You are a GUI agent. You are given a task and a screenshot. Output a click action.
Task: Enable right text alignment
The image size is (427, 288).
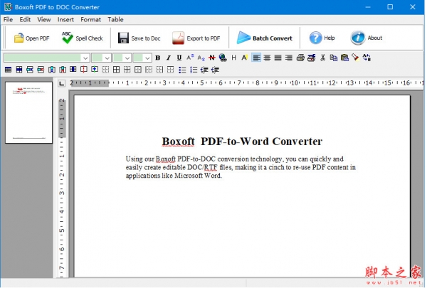click(x=289, y=58)
